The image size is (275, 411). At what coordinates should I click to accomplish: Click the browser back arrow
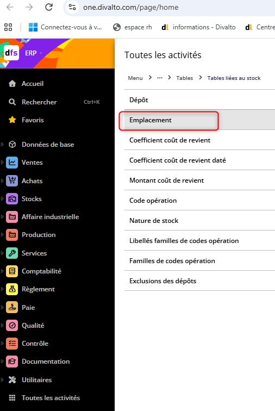pyautogui.click(x=10, y=7)
